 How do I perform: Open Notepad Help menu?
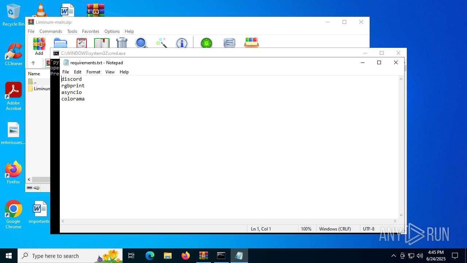(x=124, y=72)
